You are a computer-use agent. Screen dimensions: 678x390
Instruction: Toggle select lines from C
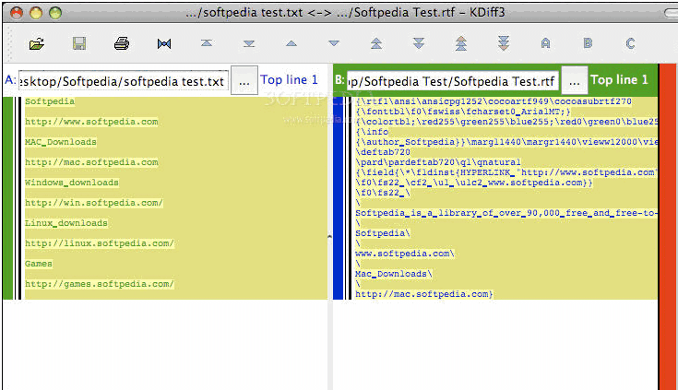[x=631, y=43]
